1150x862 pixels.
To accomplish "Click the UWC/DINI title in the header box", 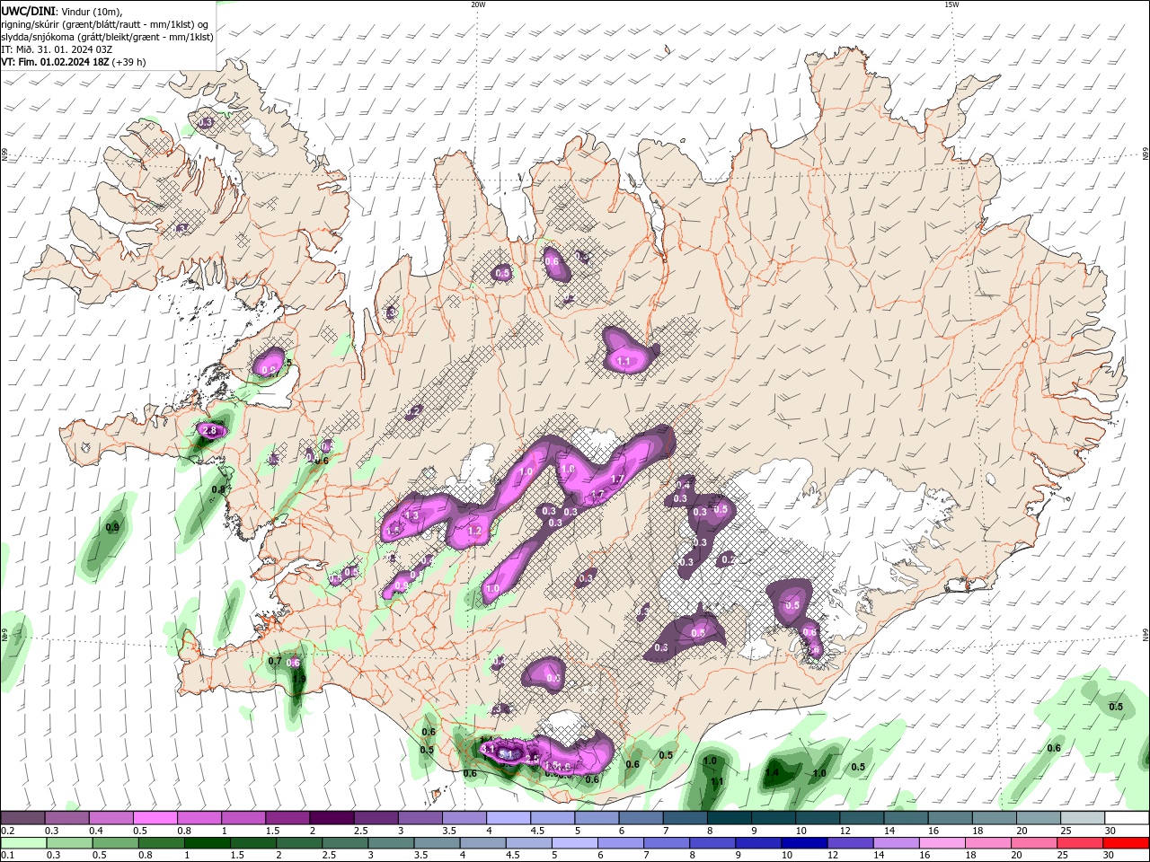I will point(28,11).
